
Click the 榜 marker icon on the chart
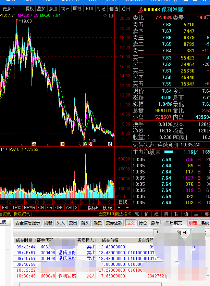pos(34,144)
